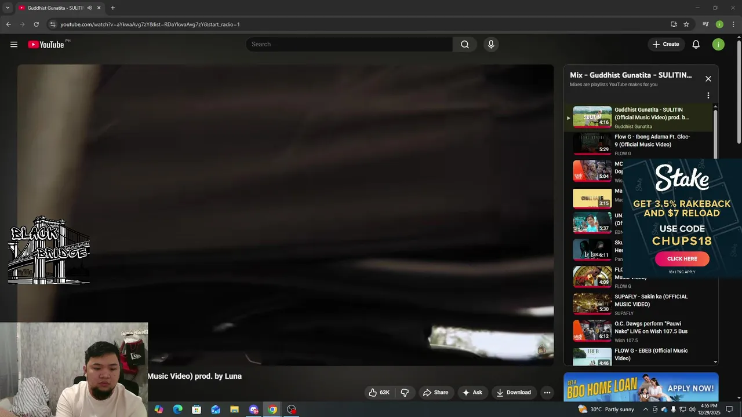Open the Ask AI button
This screenshot has width=742, height=417.
click(x=472, y=393)
